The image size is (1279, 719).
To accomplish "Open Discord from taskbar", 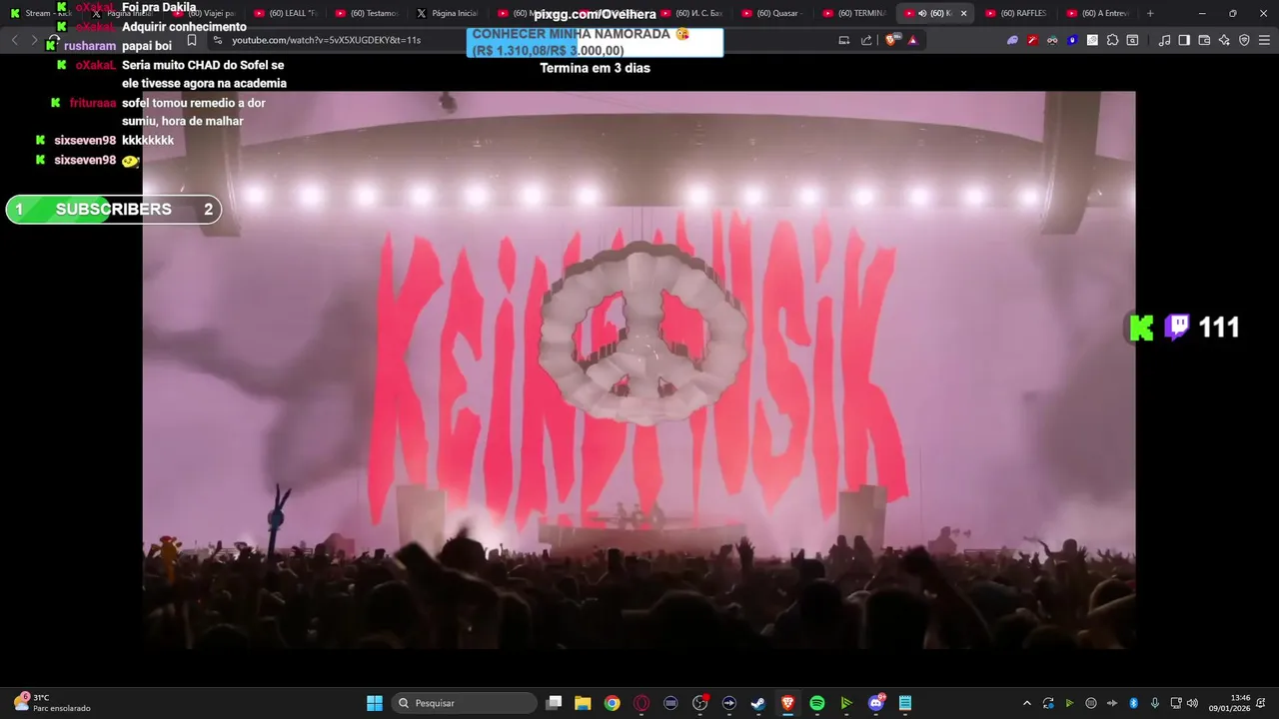I will point(875,703).
